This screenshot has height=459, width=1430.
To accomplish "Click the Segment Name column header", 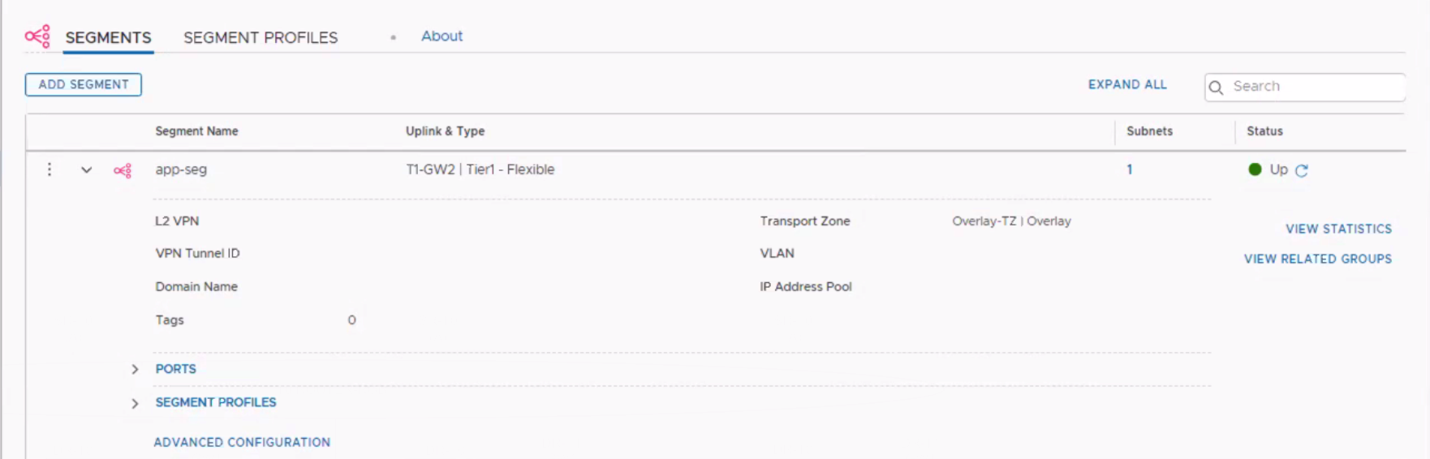I will (196, 131).
